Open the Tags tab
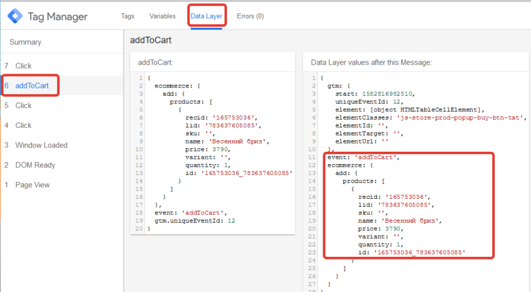 click(x=128, y=16)
